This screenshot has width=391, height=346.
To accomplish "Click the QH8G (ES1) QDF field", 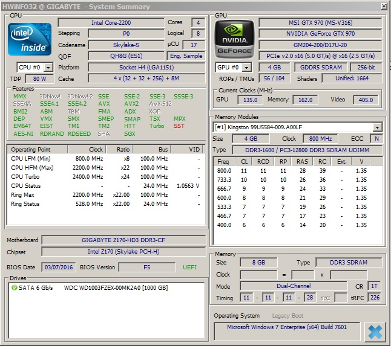I will pyautogui.click(x=126, y=56).
